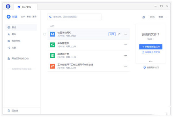The width and height of the screenshot is (173, 117).
Task: Select 最近 in the sidebar
Action: (x=21, y=27)
